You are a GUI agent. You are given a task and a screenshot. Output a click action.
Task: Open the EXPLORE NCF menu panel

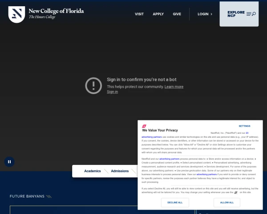pyautogui.click(x=239, y=14)
